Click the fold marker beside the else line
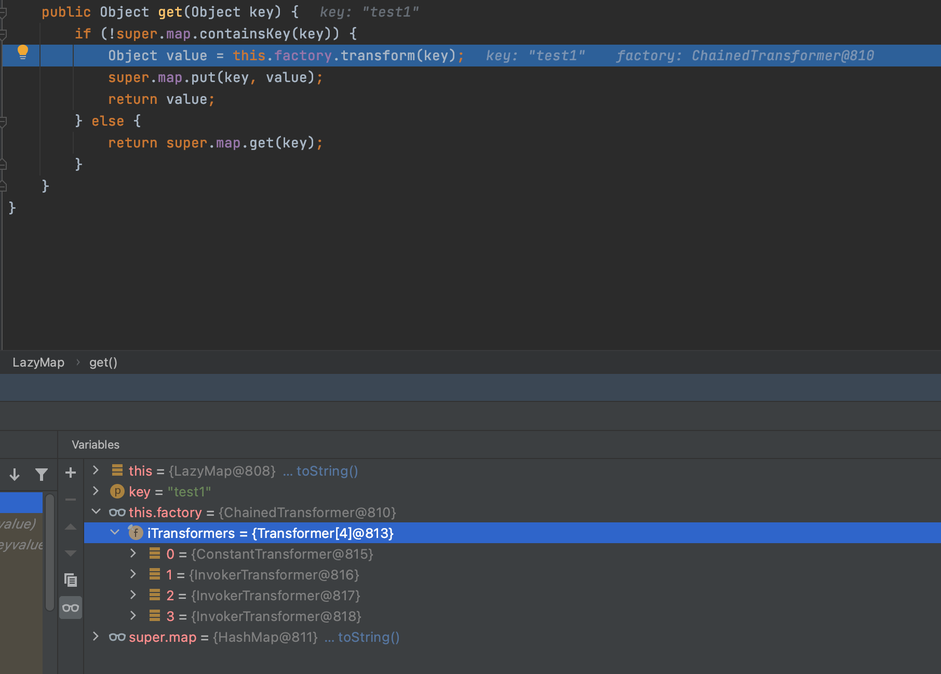Viewport: 941px width, 674px height. (x=3, y=122)
